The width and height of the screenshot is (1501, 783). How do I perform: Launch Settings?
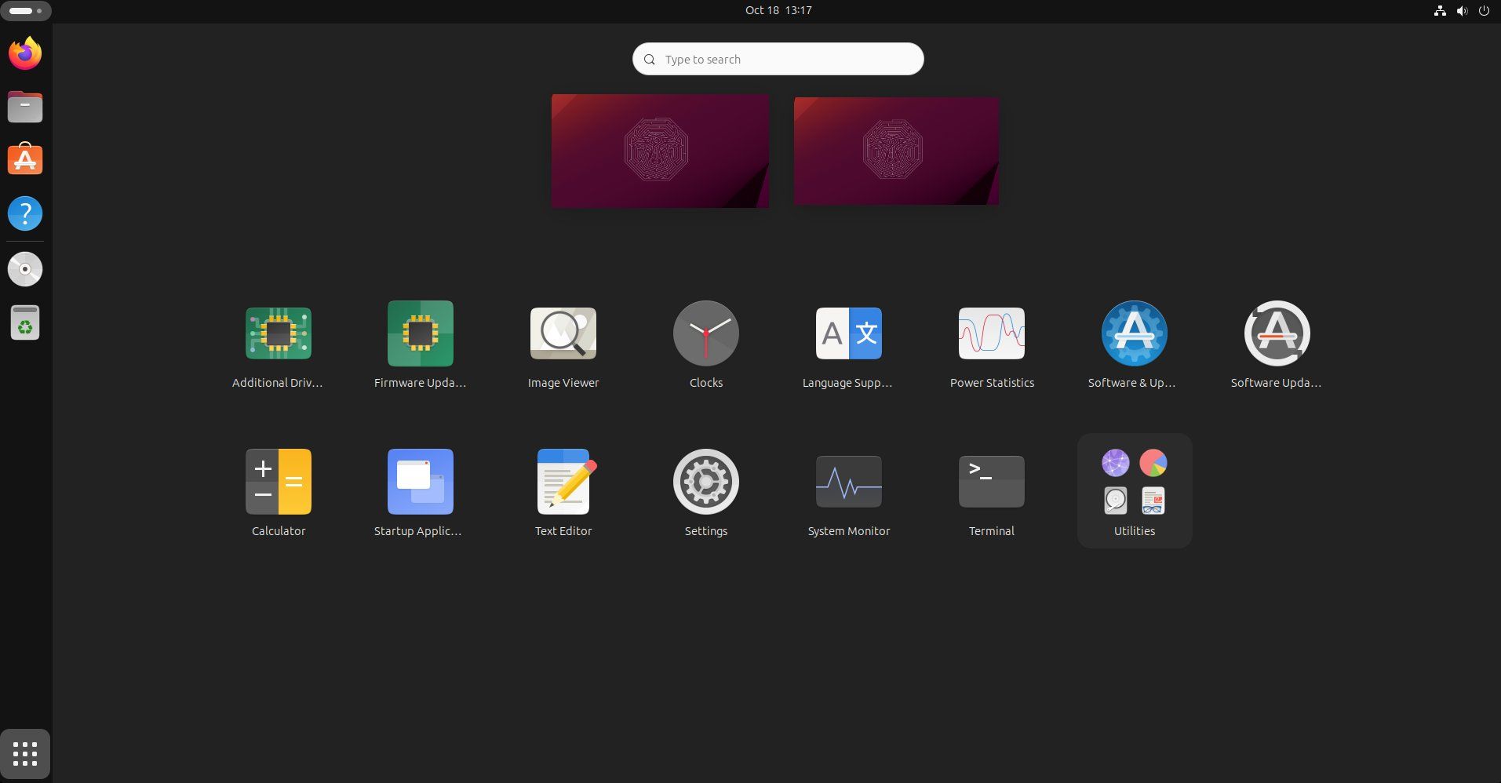coord(705,481)
